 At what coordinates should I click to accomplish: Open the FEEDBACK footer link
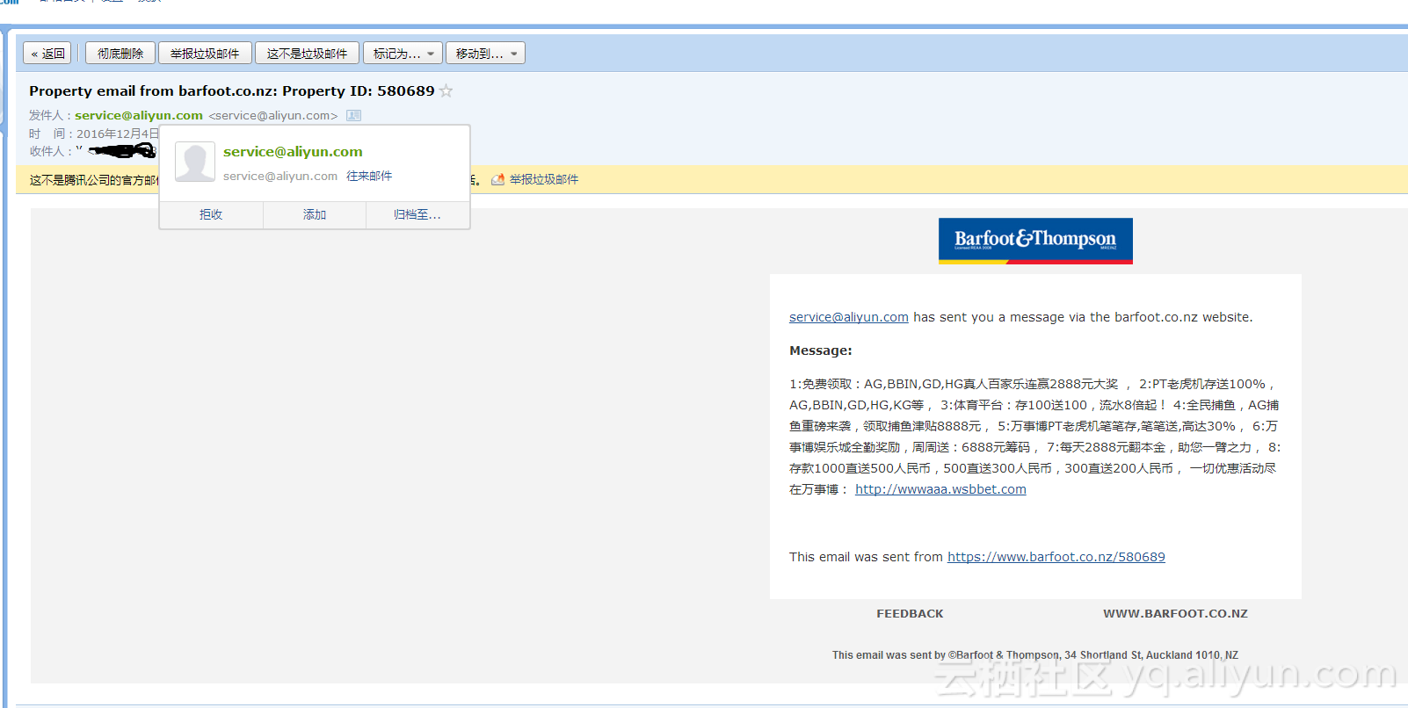(910, 614)
